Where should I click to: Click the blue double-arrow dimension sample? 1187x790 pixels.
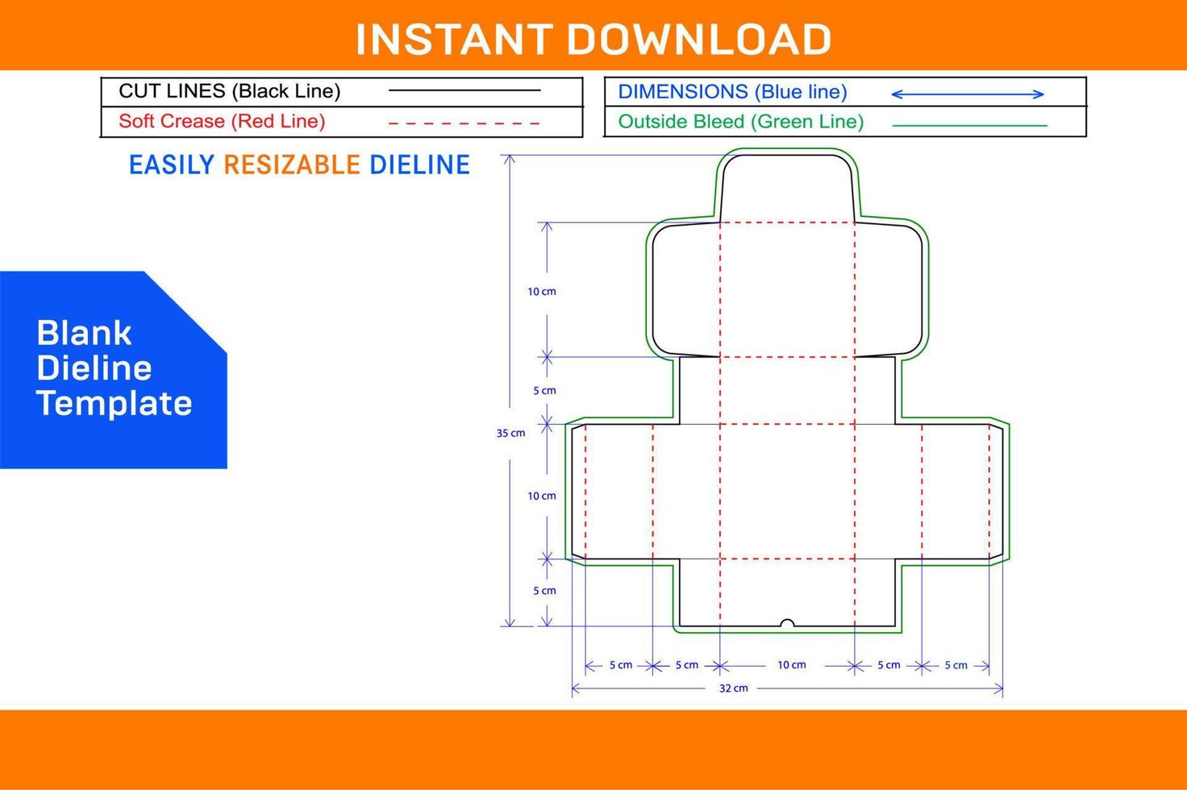coord(968,94)
